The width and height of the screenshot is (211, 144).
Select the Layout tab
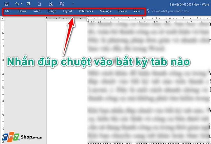[x=68, y=11]
